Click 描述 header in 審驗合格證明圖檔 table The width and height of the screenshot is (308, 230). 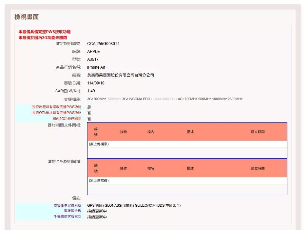tap(190, 168)
